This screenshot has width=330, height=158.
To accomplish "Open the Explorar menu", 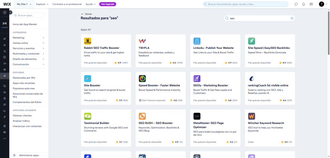I will 42,4.
